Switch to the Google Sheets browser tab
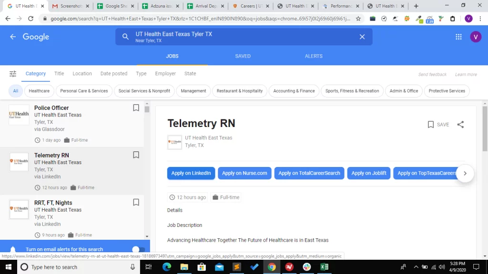 116,6
